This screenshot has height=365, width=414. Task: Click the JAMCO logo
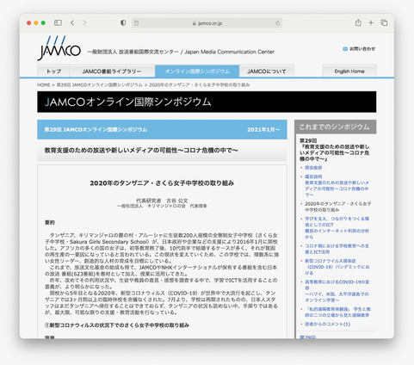59,48
